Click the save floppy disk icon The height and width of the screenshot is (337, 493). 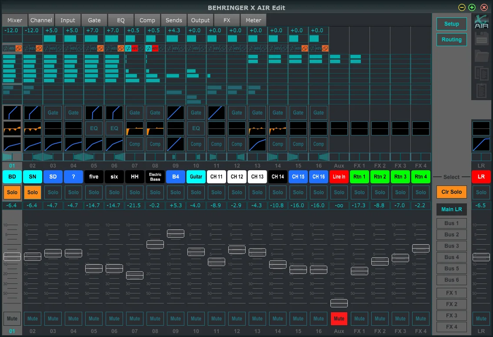pos(481,39)
